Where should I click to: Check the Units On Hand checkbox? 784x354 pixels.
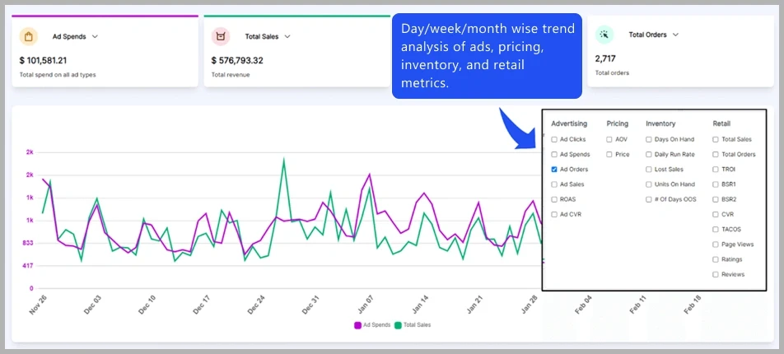(648, 184)
